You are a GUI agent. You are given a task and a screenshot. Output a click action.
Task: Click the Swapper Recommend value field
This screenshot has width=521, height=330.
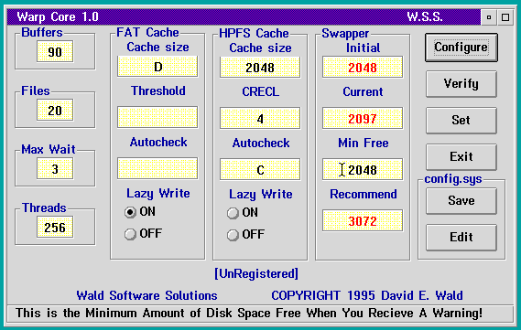coord(363,220)
